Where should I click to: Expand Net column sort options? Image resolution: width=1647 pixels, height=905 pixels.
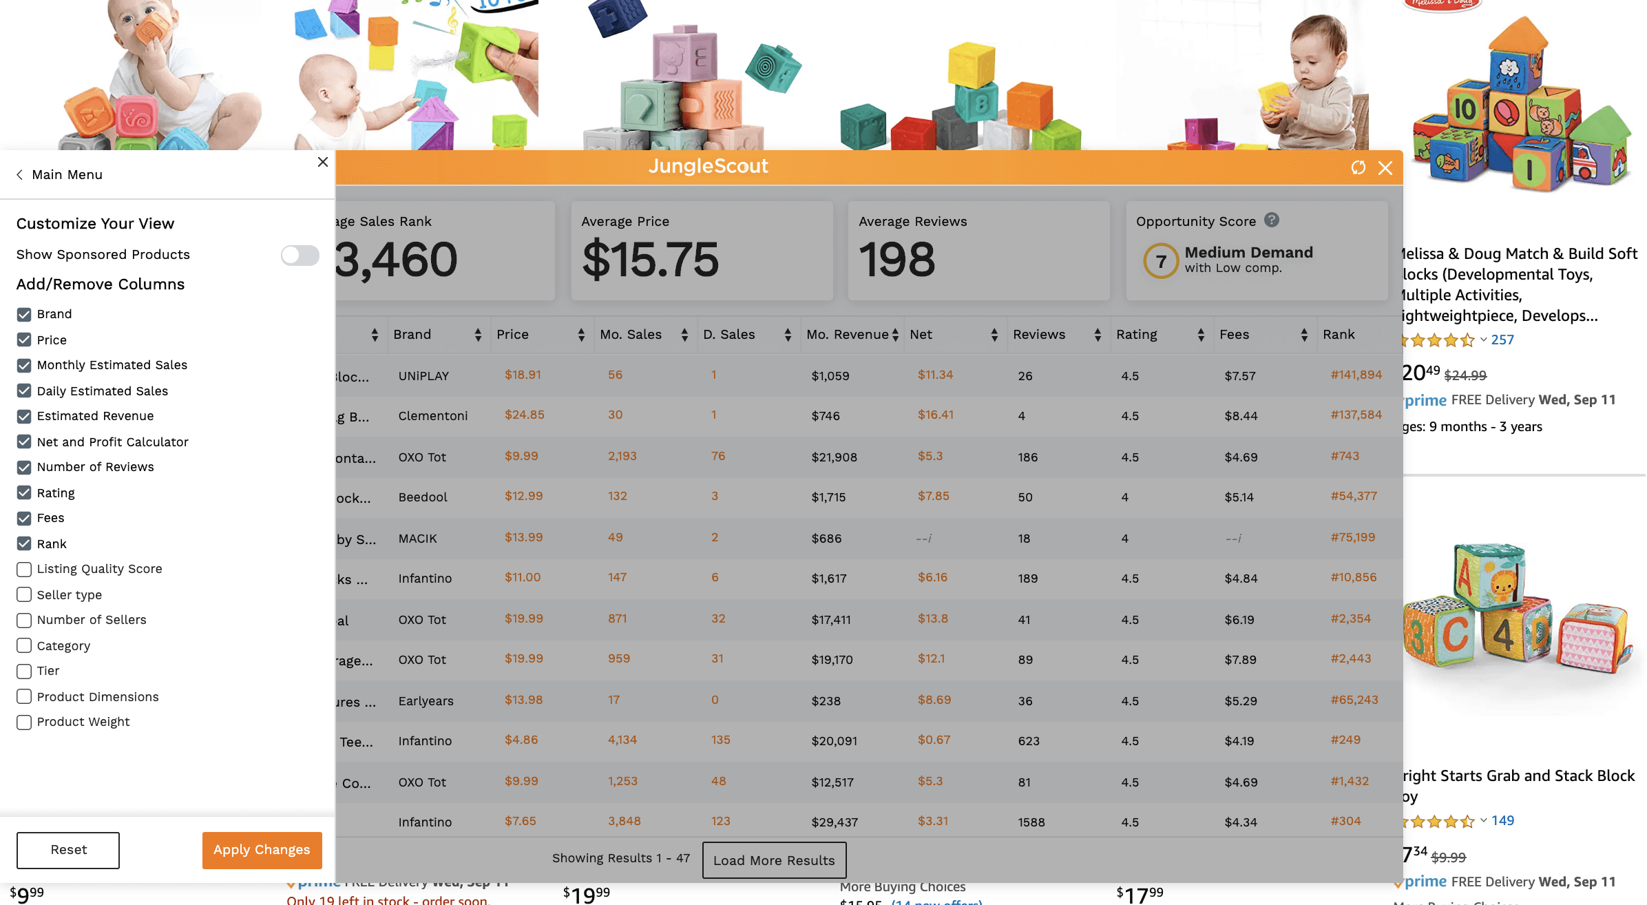(992, 334)
